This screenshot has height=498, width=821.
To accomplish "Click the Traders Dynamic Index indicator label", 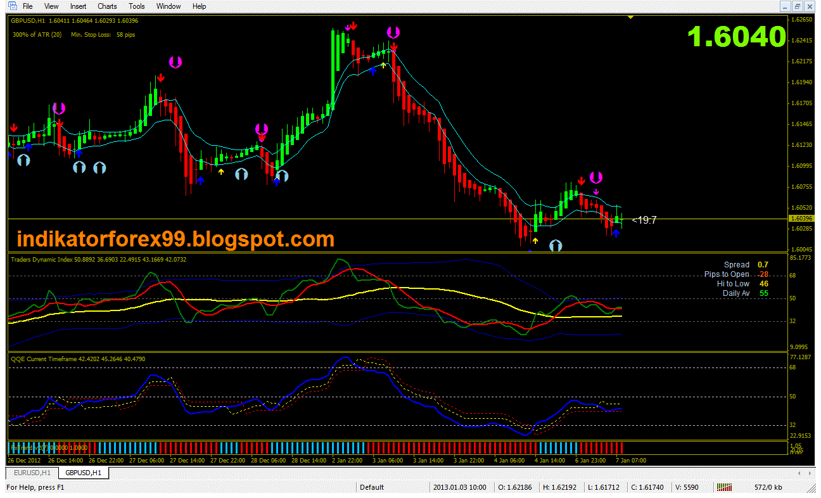I will pos(99,259).
